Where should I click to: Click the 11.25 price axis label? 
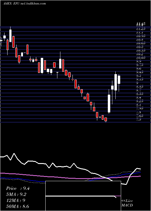pos(141,29)
